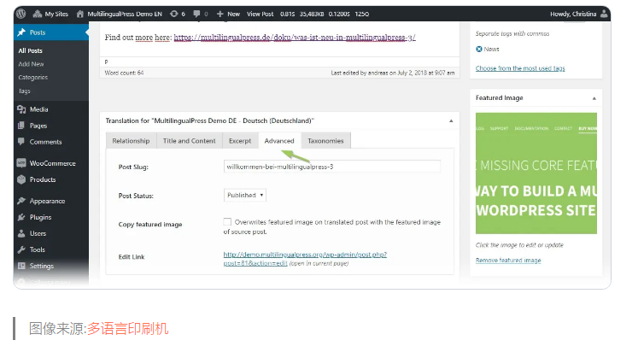Open the Tools menu item
The image size is (644, 352).
tap(38, 249)
